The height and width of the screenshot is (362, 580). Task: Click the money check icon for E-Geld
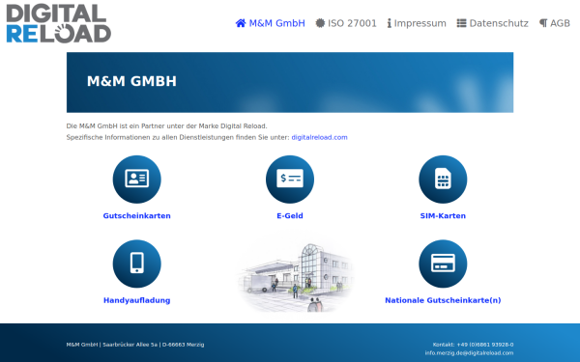(290, 180)
